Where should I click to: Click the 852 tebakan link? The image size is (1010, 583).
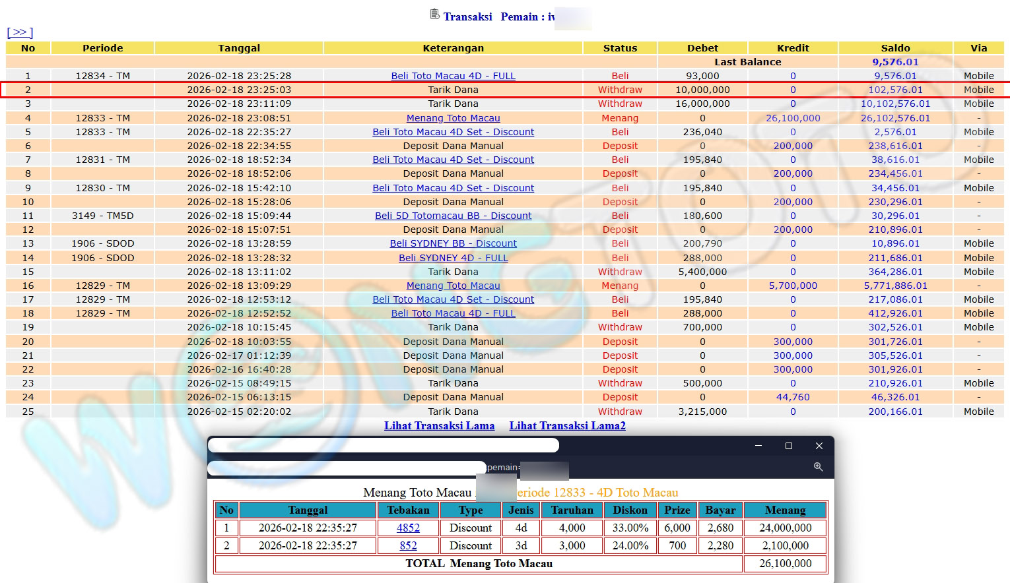pyautogui.click(x=408, y=546)
